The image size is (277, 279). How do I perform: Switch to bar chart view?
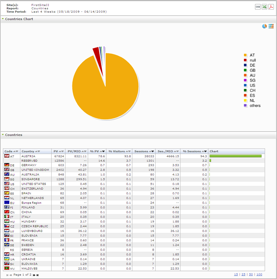271,26
